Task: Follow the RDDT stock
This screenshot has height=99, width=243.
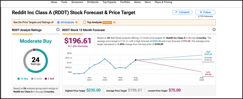Action: [x=205, y=12]
